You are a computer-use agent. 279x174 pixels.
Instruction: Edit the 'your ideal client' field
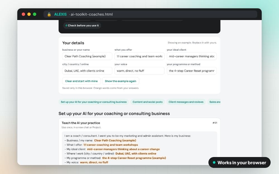pyautogui.click(x=192, y=56)
